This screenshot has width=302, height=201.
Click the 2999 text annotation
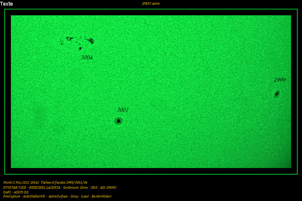click(279, 79)
